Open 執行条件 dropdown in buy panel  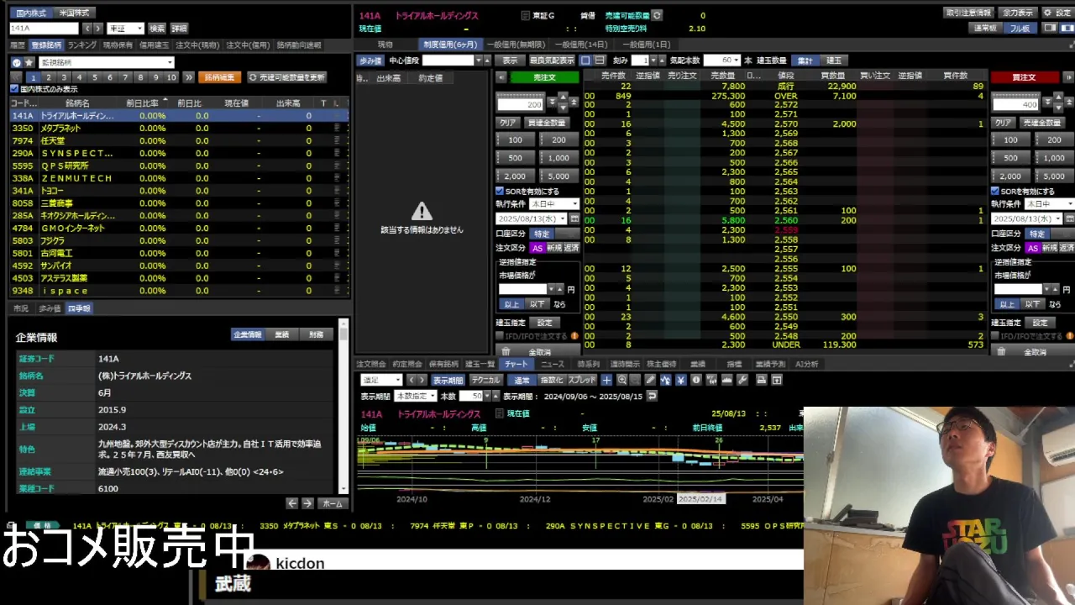pyautogui.click(x=1050, y=204)
